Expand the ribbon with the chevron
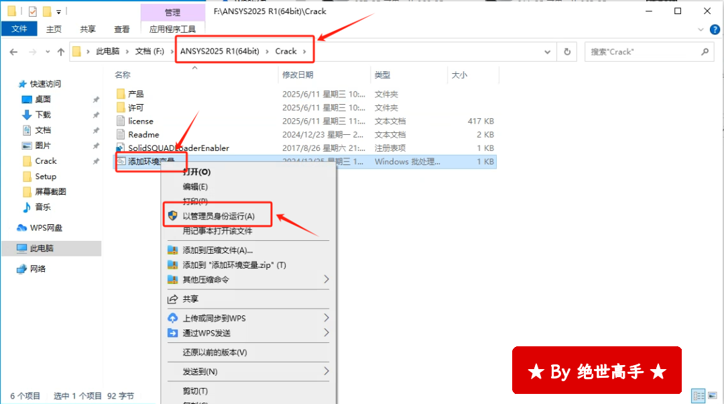The image size is (724, 404). point(701,29)
